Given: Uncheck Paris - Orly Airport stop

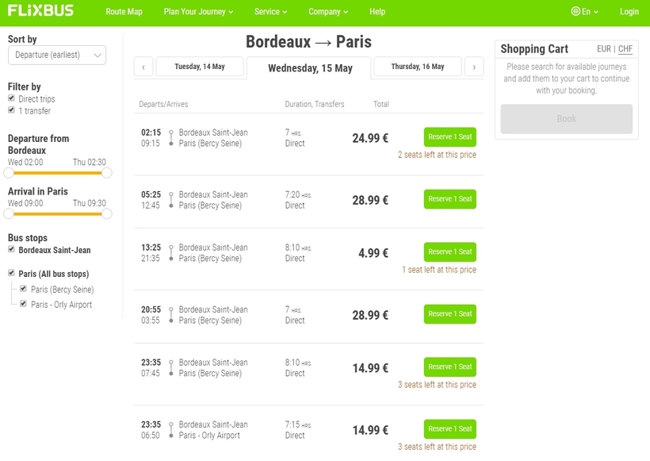Looking at the screenshot, I should tap(24, 304).
